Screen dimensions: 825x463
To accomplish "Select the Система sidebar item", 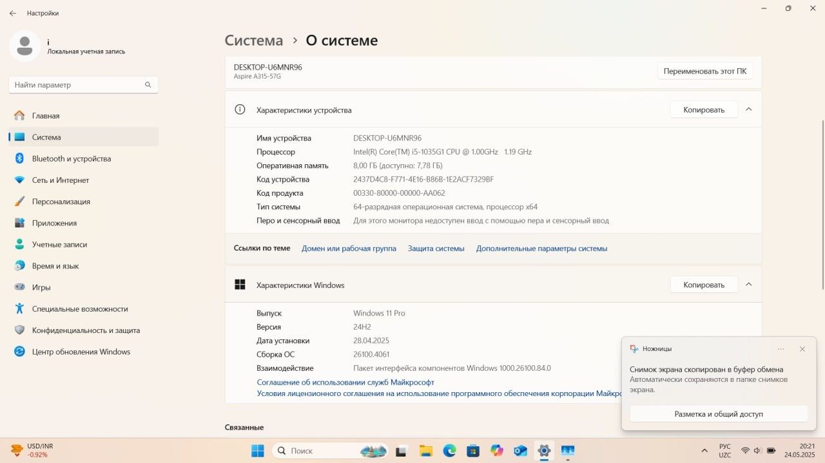I will tap(84, 137).
